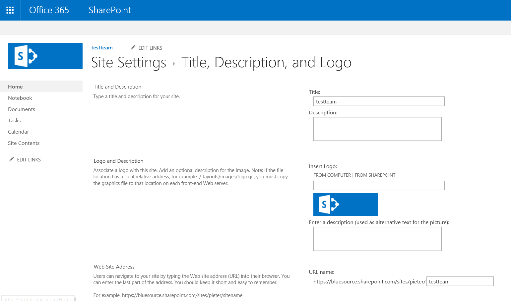
Task: Click the 'URL name:' label
Action: (x=322, y=272)
